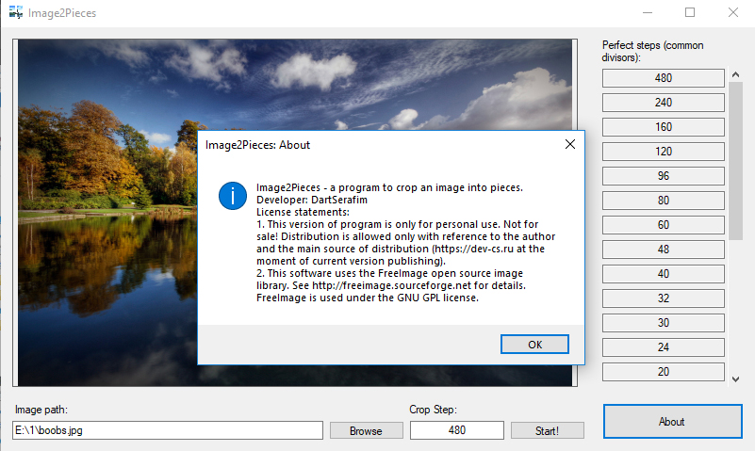Close the Image2Pieces About dialog
Viewport: 755px width, 451px height.
[x=570, y=144]
